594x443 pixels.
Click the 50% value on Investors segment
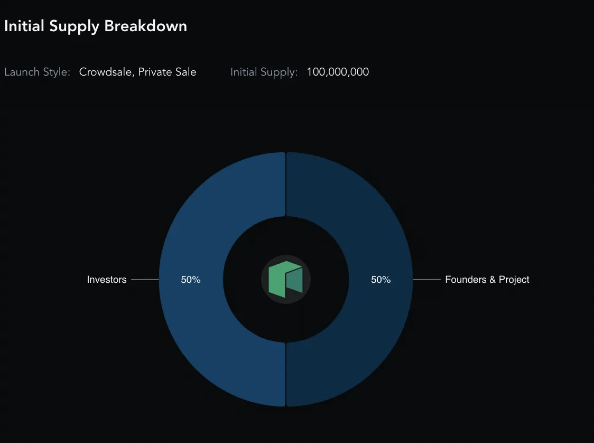pyautogui.click(x=191, y=280)
